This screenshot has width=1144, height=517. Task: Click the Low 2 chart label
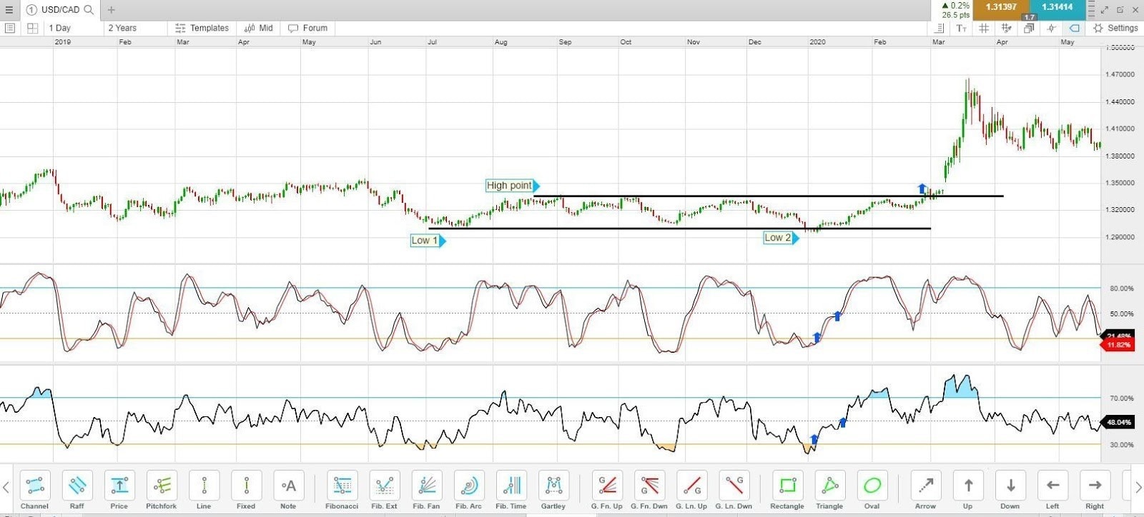[781, 238]
